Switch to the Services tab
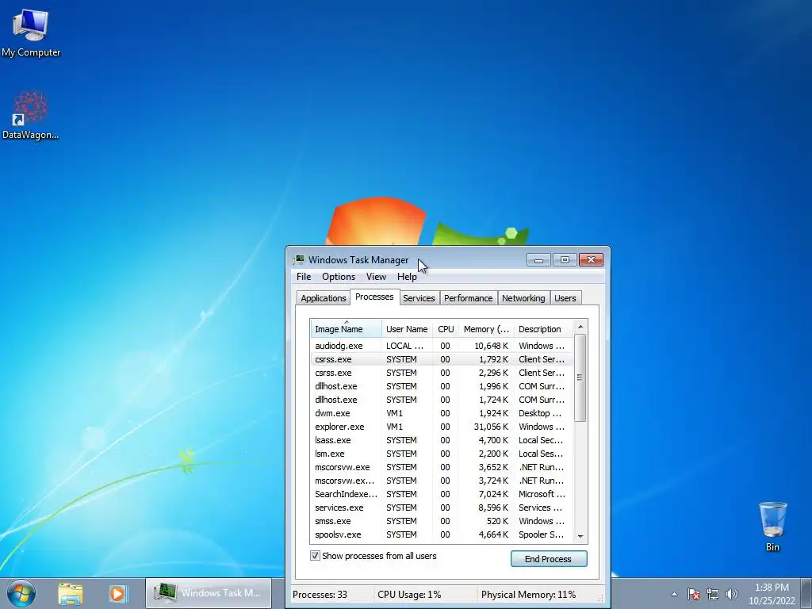 click(419, 298)
